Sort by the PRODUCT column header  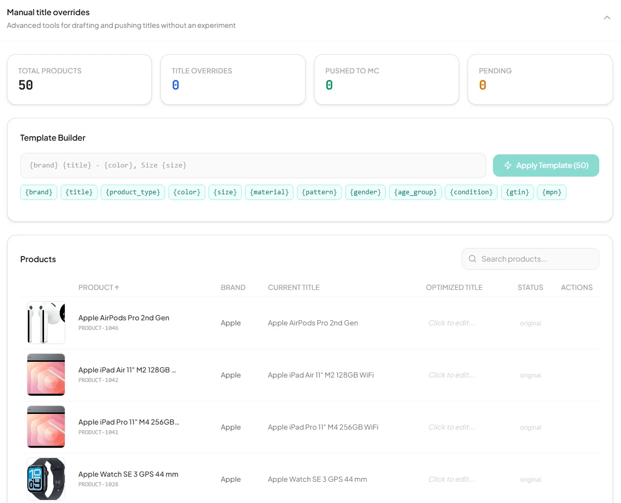[x=99, y=287]
